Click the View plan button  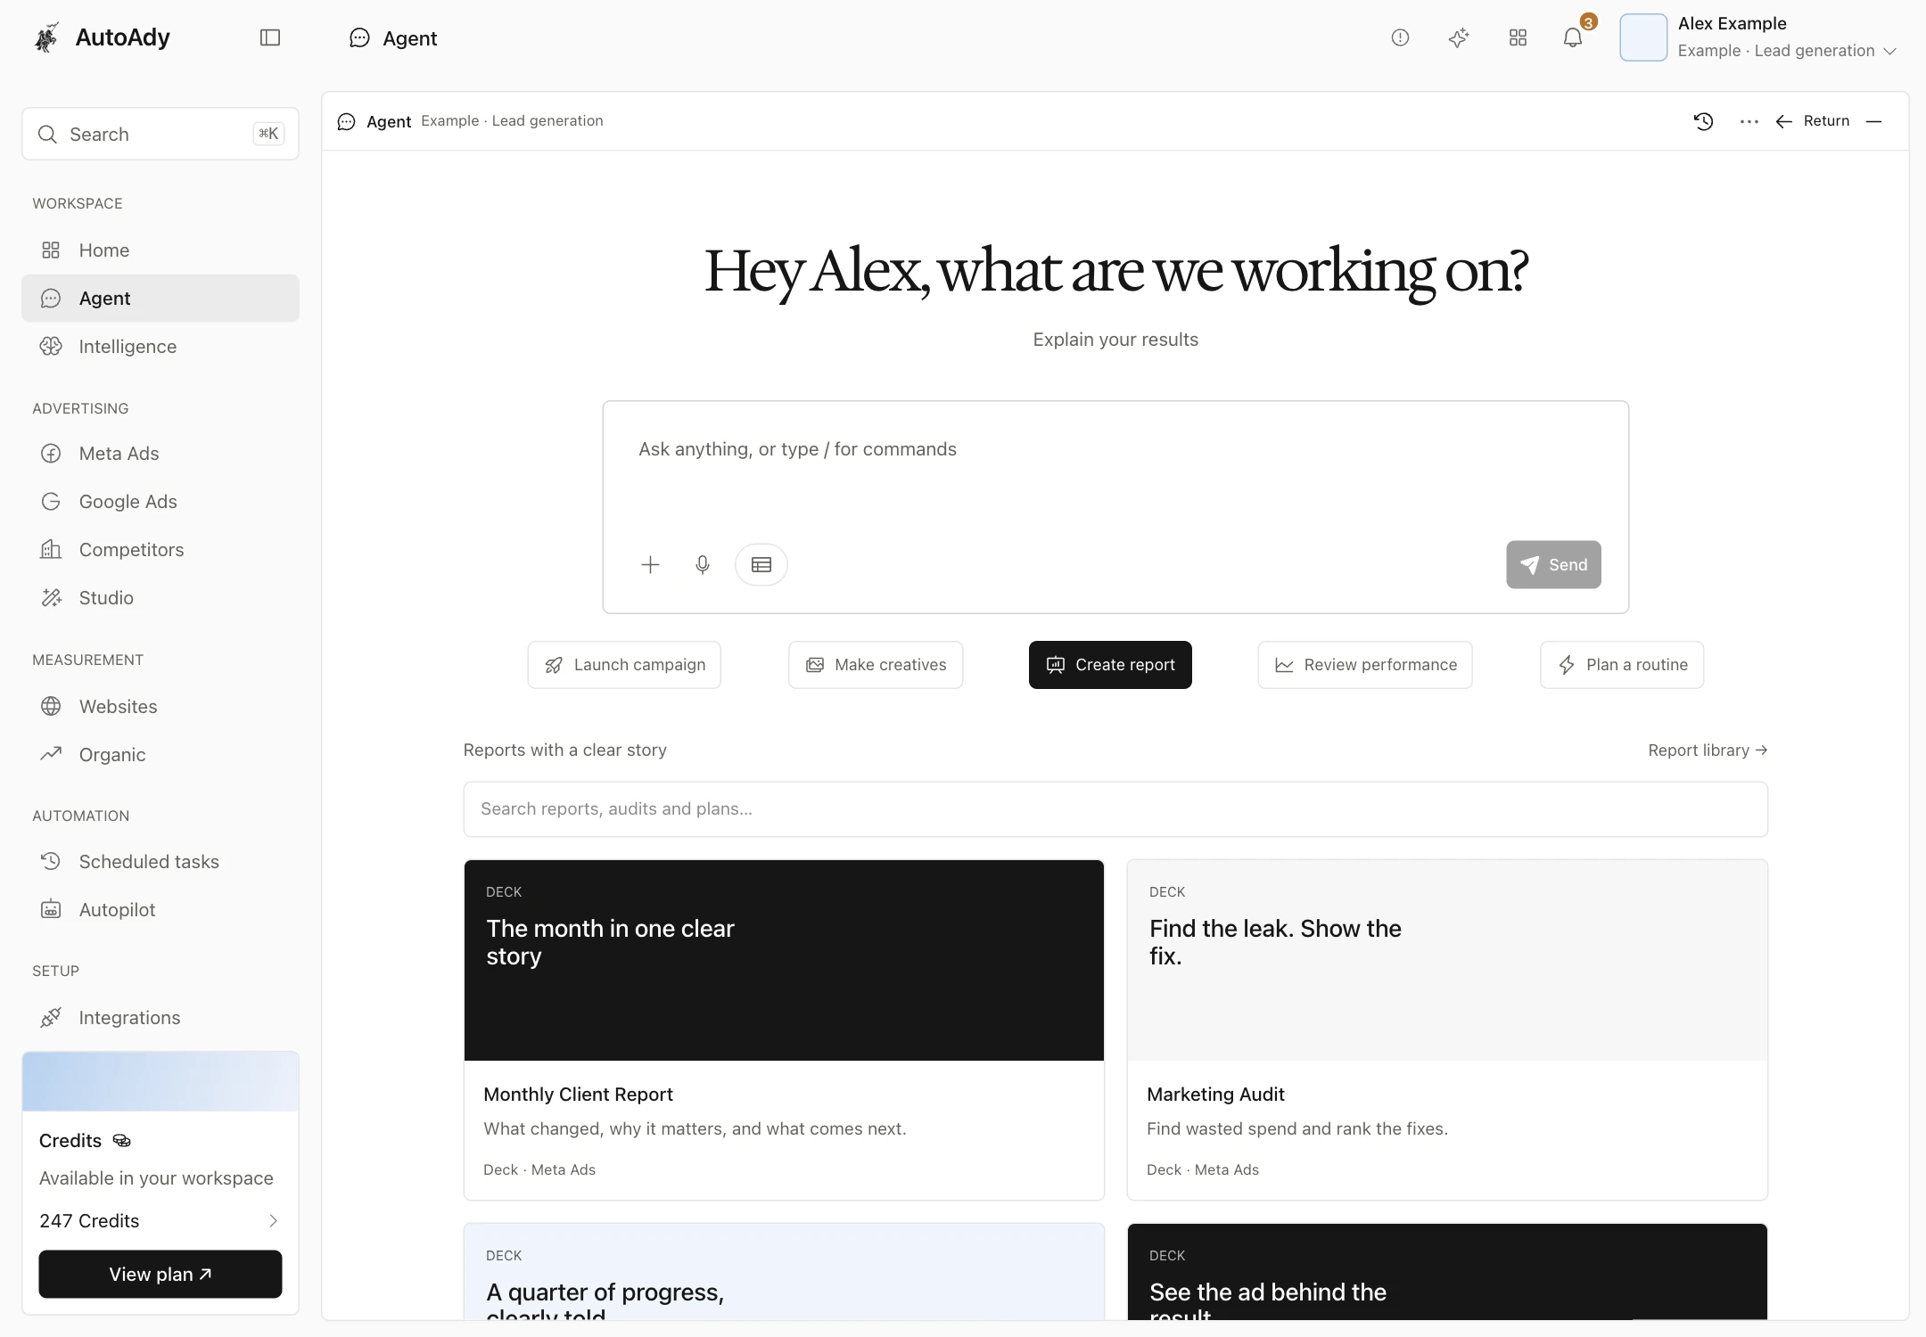(x=160, y=1275)
